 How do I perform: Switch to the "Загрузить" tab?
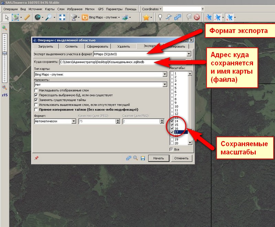45,46
